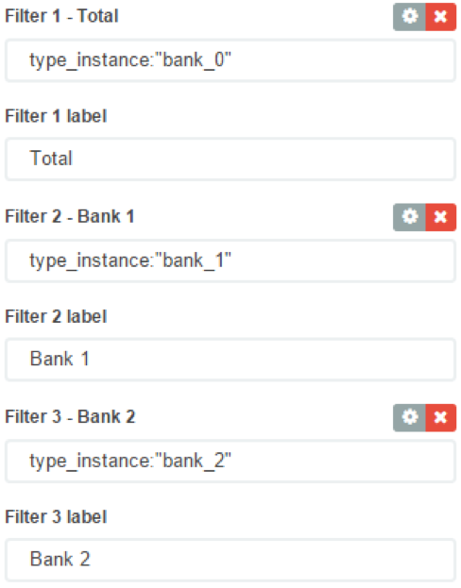Open settings gear for Filter 3 - Bank 2
Image resolution: width=461 pixels, height=588 pixels.
pyautogui.click(x=409, y=417)
